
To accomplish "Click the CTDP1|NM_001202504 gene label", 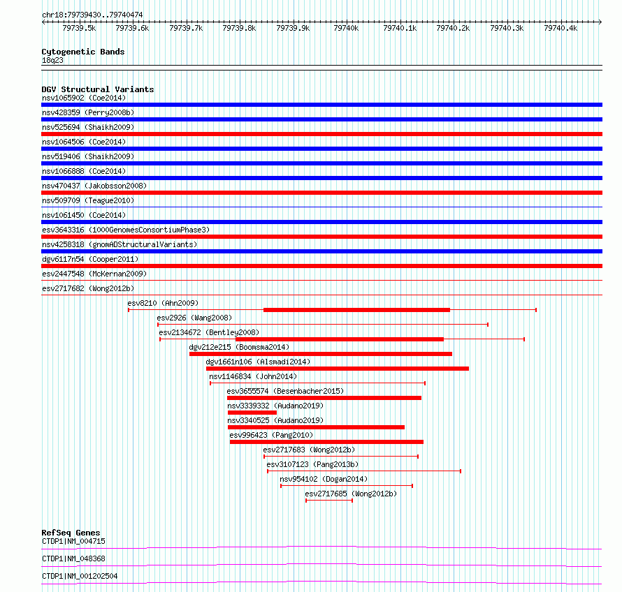I will (80, 576).
